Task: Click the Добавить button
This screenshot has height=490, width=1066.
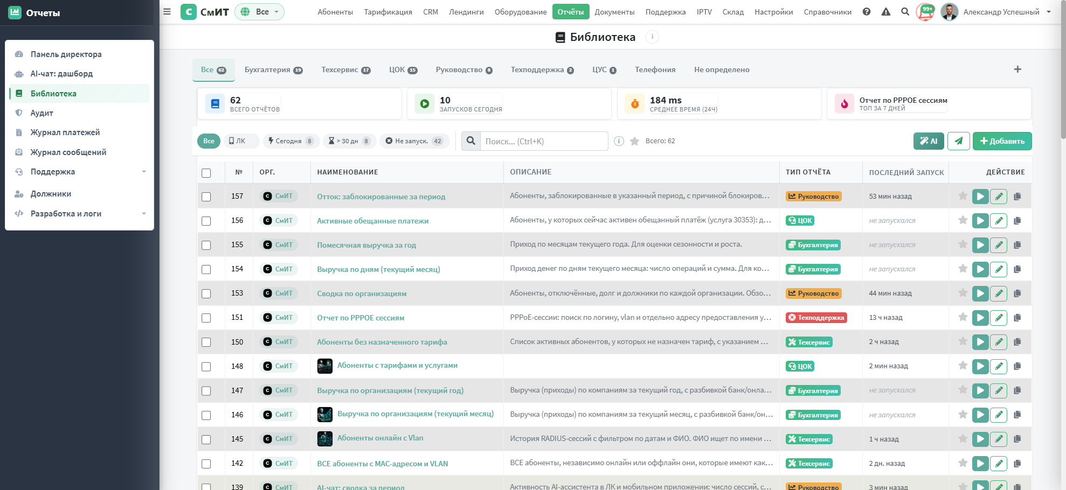Action: click(x=1002, y=141)
